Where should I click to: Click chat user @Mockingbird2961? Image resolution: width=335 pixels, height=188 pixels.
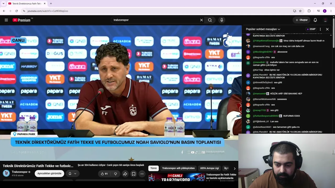tap(263, 52)
